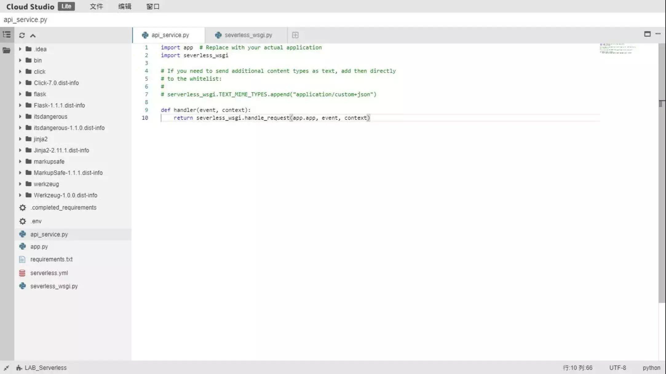Click line number 7 in gutter
Viewport: 666px width, 374px height.
pyautogui.click(x=146, y=94)
